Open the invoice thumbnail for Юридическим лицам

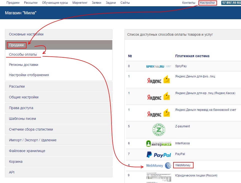click(158, 178)
